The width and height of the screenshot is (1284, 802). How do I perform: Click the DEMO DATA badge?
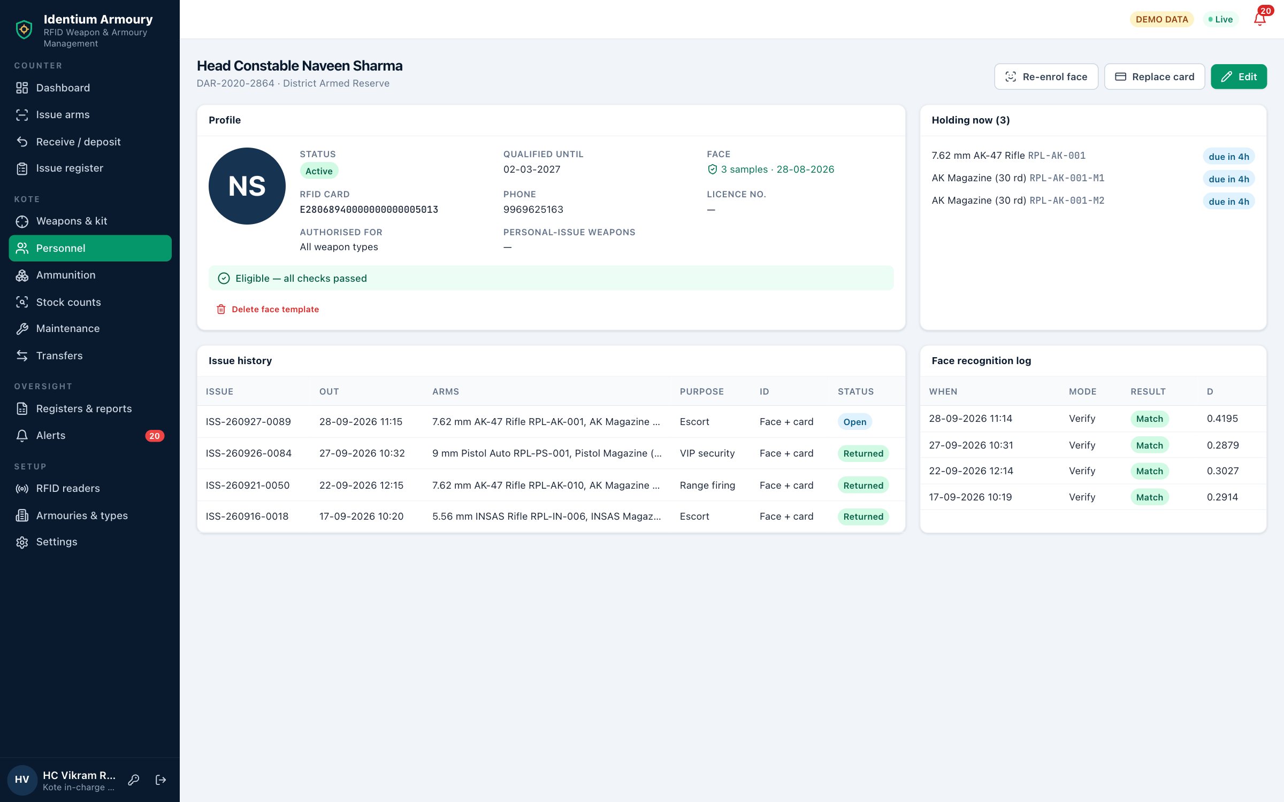pos(1161,19)
